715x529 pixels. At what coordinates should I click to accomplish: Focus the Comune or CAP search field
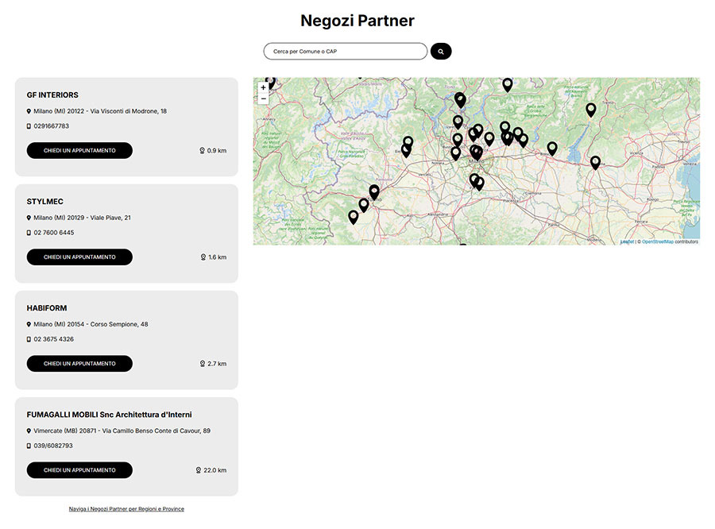click(x=346, y=52)
